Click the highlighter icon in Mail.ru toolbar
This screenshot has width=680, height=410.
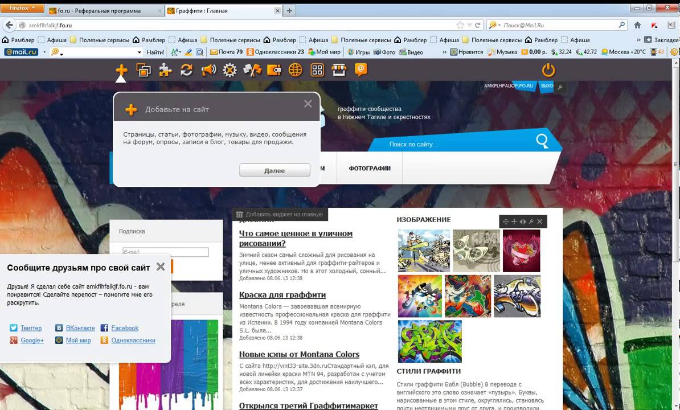tap(188, 52)
